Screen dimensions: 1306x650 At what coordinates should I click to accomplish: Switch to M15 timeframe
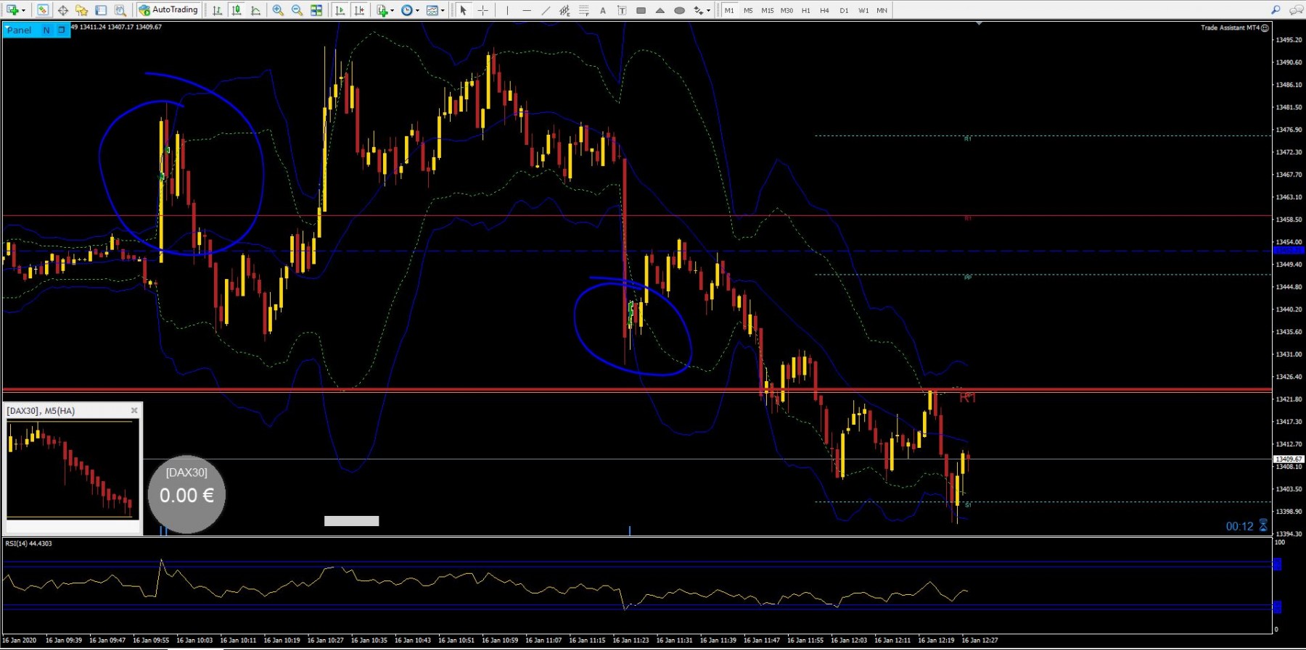[768, 10]
